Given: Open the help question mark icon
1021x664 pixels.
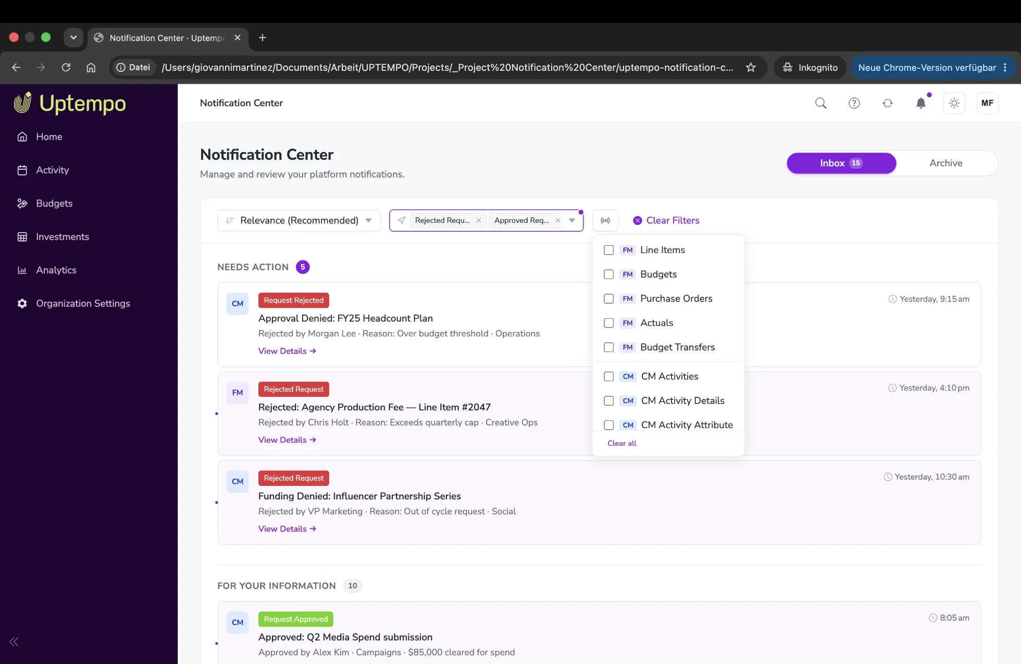Looking at the screenshot, I should [x=854, y=103].
